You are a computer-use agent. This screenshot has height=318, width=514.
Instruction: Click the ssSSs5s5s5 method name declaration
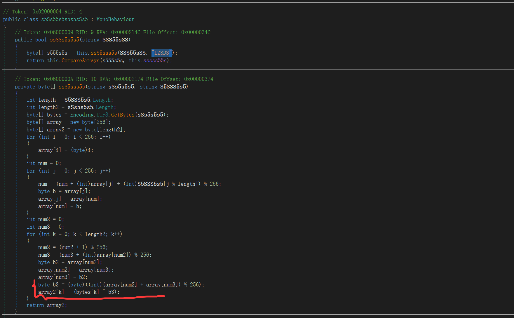[65, 40]
